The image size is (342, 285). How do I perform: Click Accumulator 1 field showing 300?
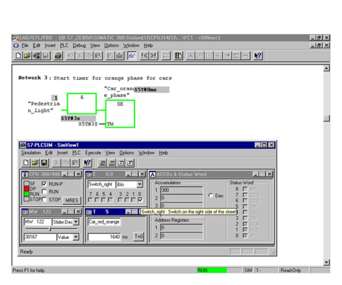pyautogui.click(x=181, y=190)
